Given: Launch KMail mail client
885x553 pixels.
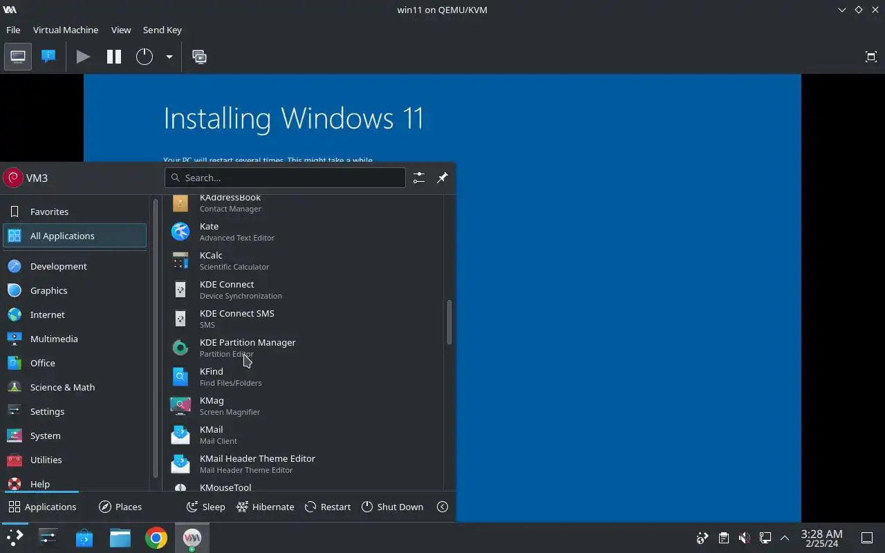Looking at the screenshot, I should (303, 435).
